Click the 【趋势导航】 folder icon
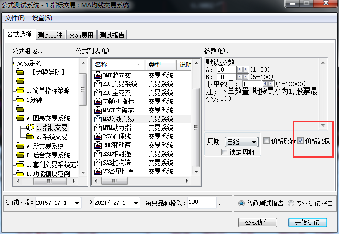Image resolution: width=339 pixels, height=234 pixels. [20, 72]
